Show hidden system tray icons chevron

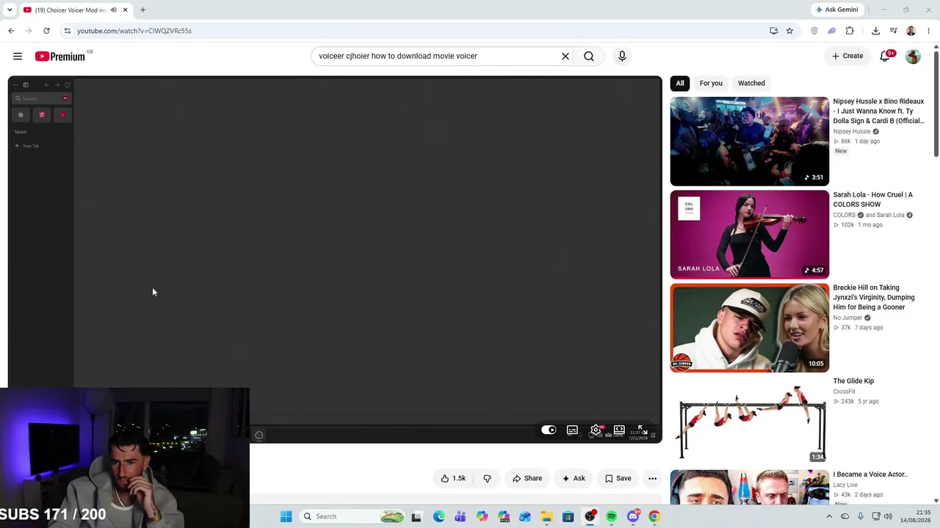(829, 516)
